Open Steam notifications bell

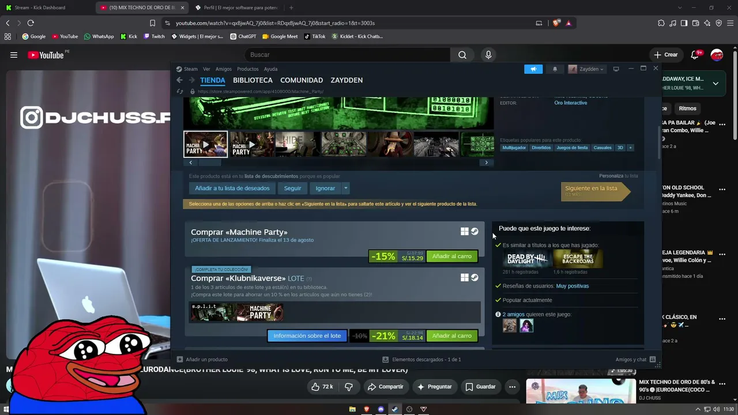[555, 69]
